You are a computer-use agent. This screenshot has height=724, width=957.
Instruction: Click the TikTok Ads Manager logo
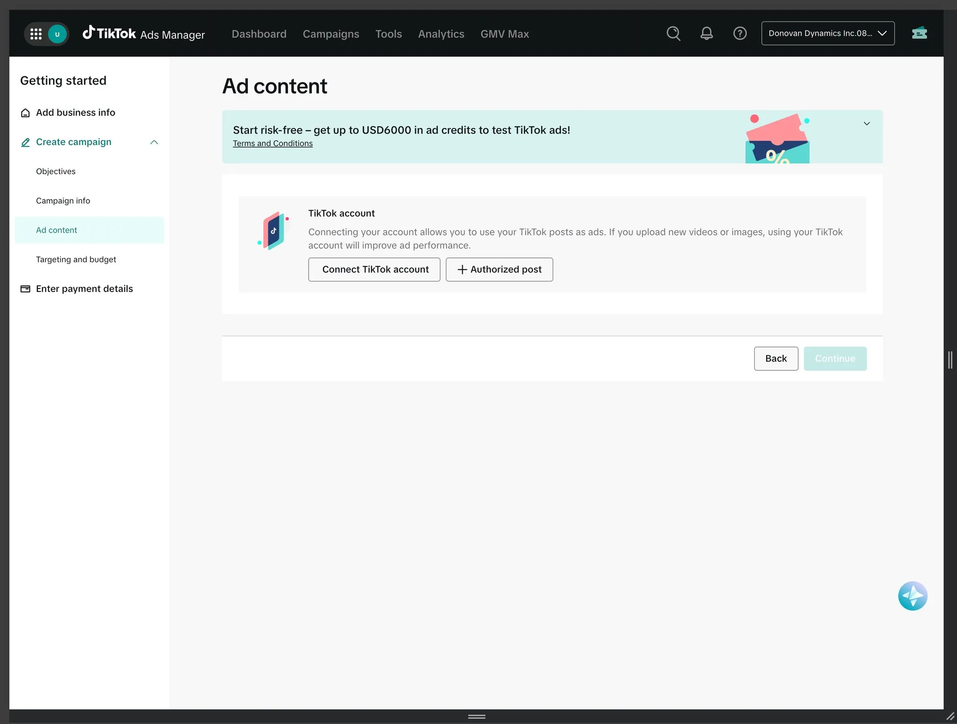pyautogui.click(x=144, y=33)
